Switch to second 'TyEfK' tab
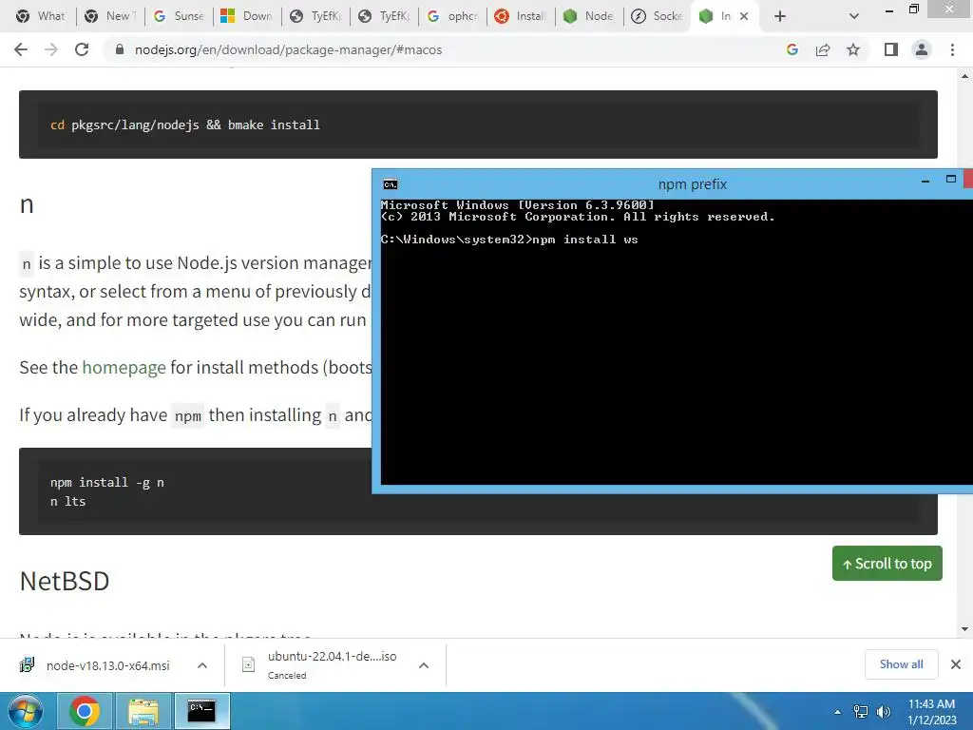973x730 pixels. pyautogui.click(x=384, y=16)
